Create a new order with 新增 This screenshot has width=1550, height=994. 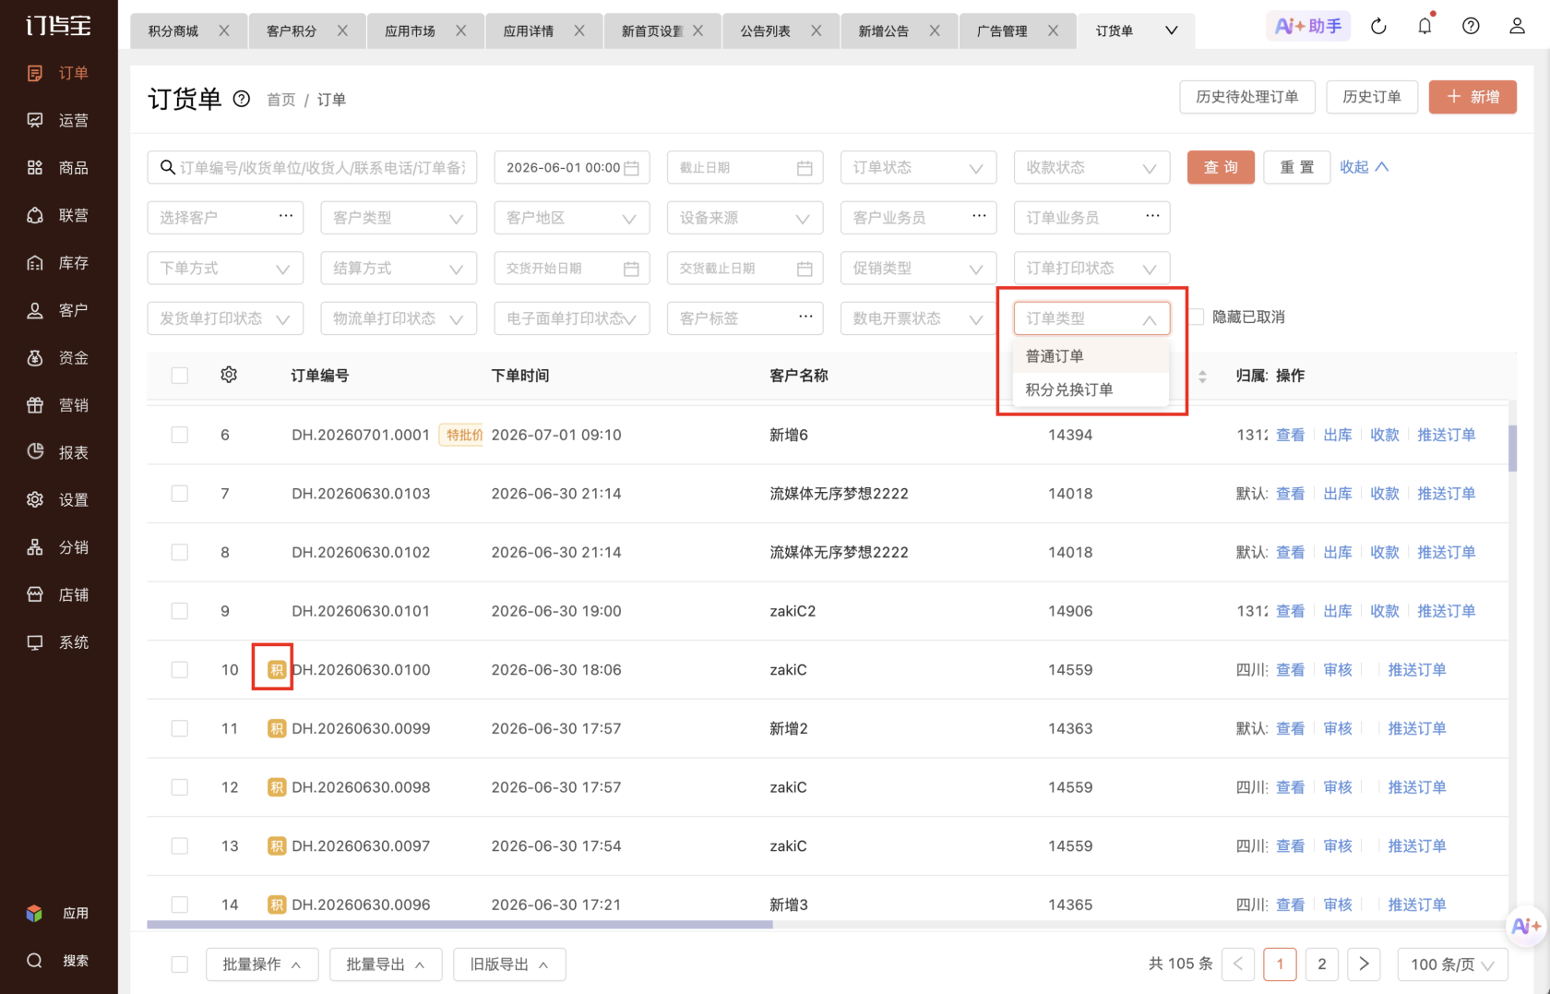pos(1472,97)
